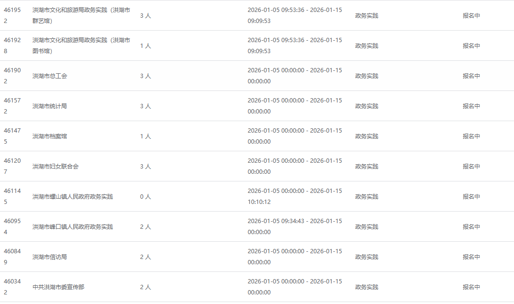Click the 洪湖市总工会 project name
The height and width of the screenshot is (304, 514).
pyautogui.click(x=50, y=76)
